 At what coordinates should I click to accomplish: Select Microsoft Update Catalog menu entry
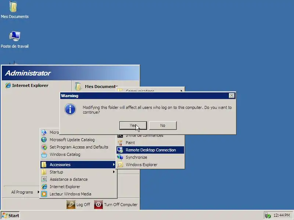(x=79, y=140)
